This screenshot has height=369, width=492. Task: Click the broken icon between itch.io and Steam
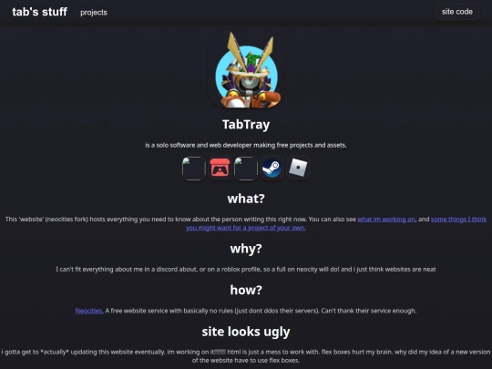[246, 169]
